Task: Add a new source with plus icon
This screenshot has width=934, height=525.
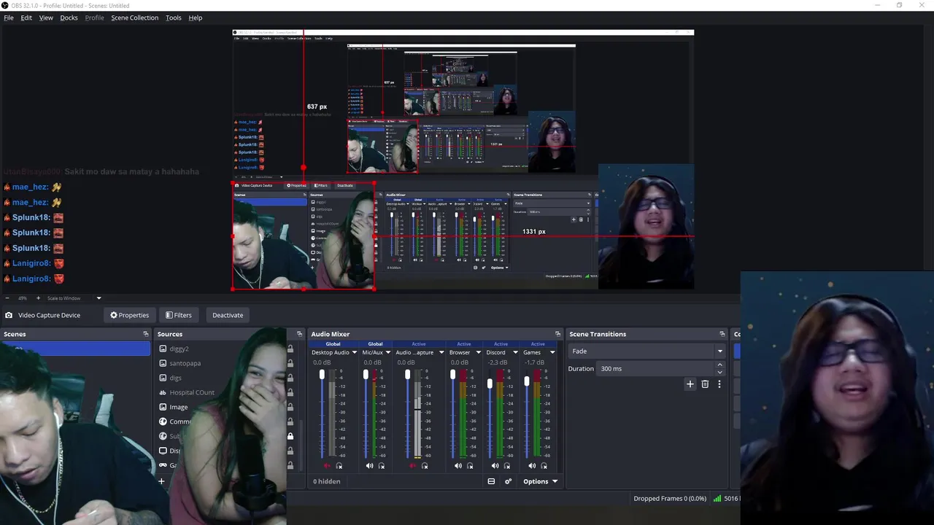Action: tap(161, 481)
